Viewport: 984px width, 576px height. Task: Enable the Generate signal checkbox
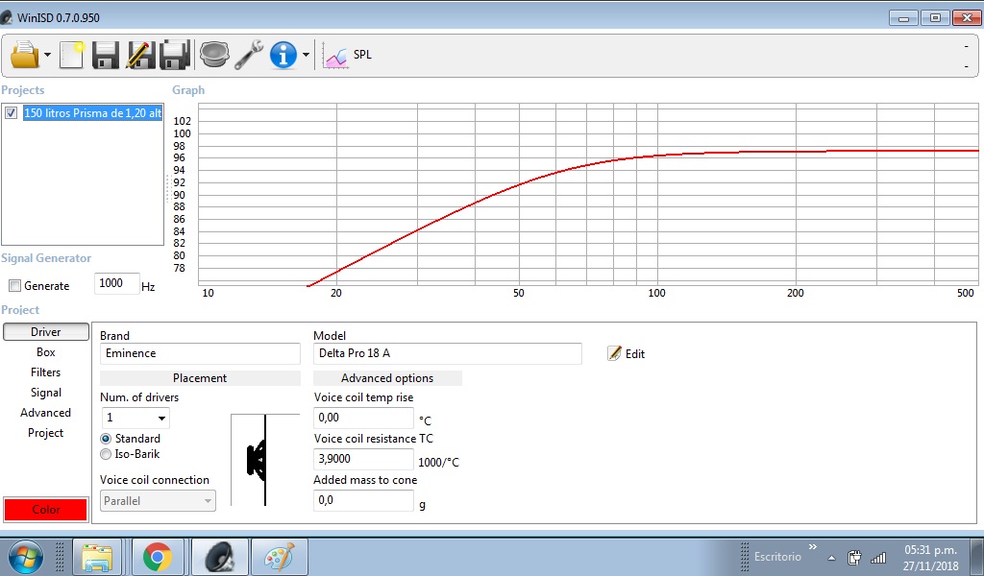tap(14, 286)
